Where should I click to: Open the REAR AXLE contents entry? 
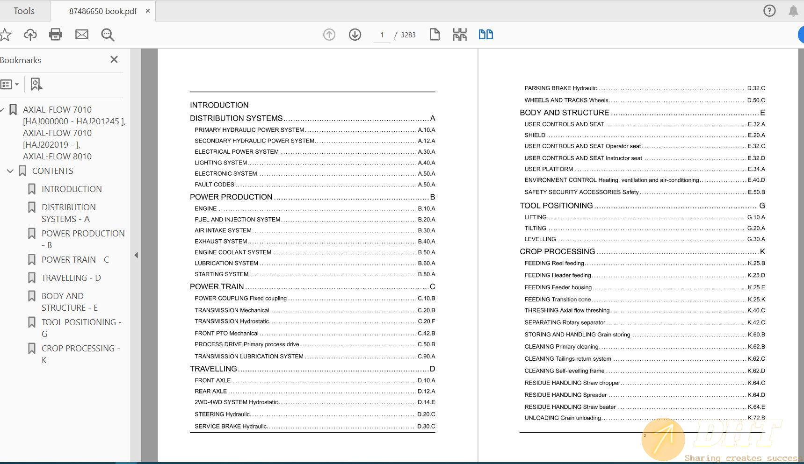[x=315, y=391]
